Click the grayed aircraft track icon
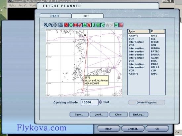 click(112, 25)
